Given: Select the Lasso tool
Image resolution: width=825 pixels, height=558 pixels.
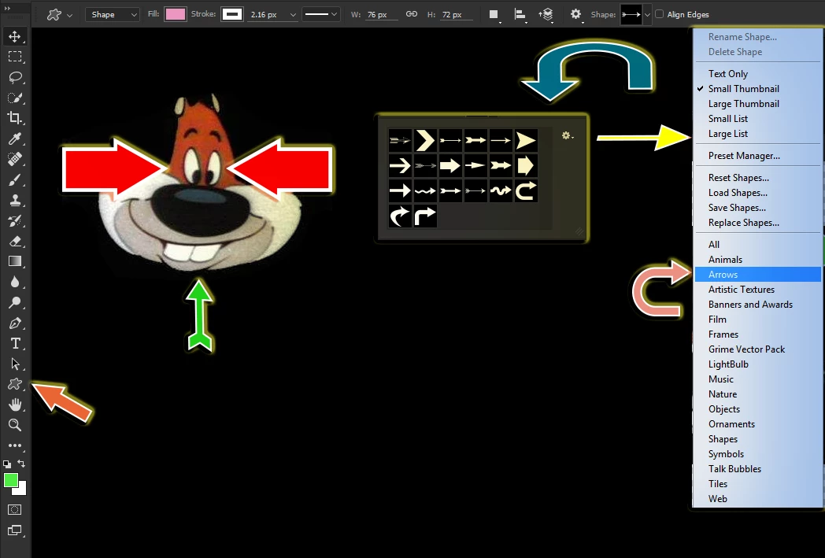Looking at the screenshot, I should click(15, 77).
